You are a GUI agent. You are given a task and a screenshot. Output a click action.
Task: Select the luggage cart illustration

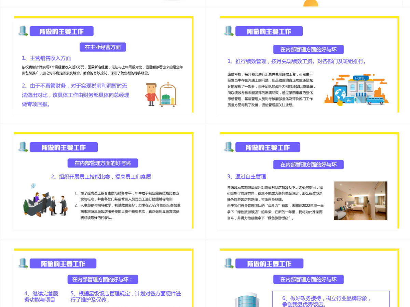[x=168, y=94]
